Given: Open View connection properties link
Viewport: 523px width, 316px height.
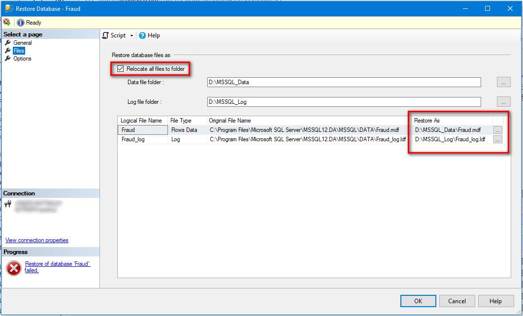Looking at the screenshot, I should (x=37, y=240).
